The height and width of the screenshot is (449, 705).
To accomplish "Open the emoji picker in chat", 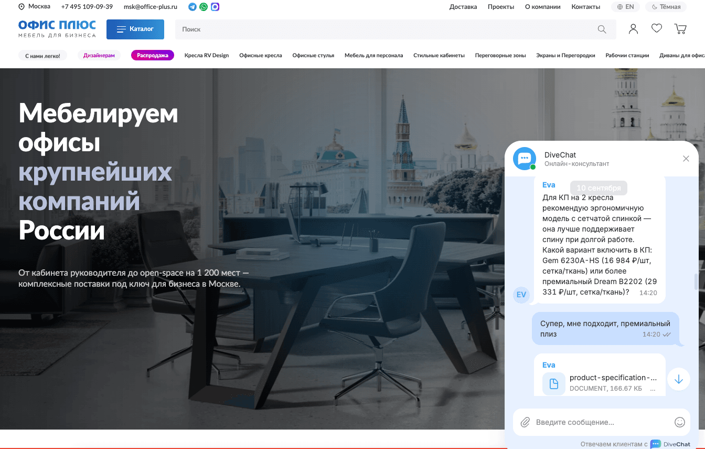I will coord(679,422).
